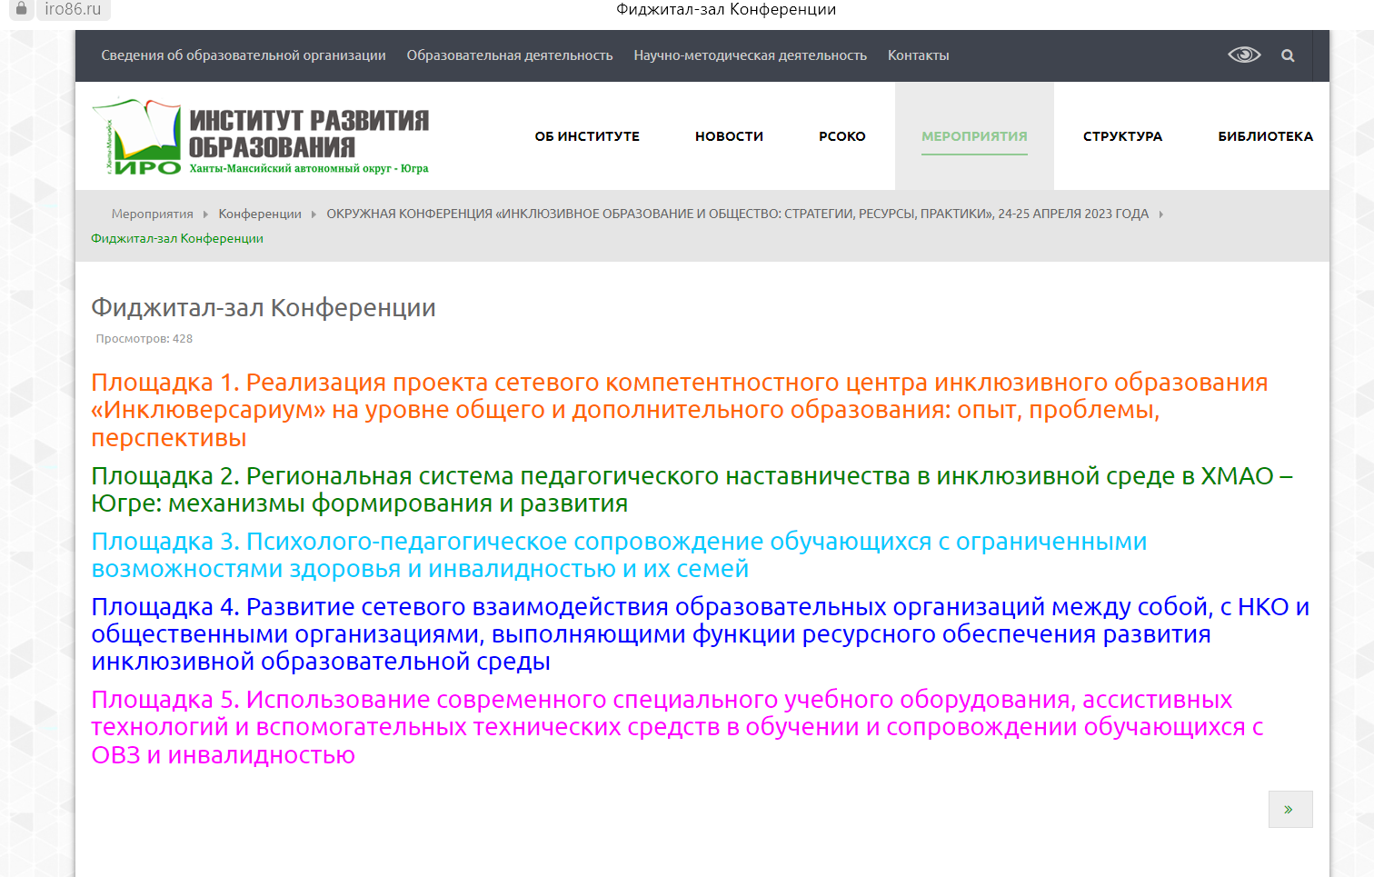The image size is (1374, 877).
Task: Open 'Сведения об образовательной организации' menu
Action: 244,55
